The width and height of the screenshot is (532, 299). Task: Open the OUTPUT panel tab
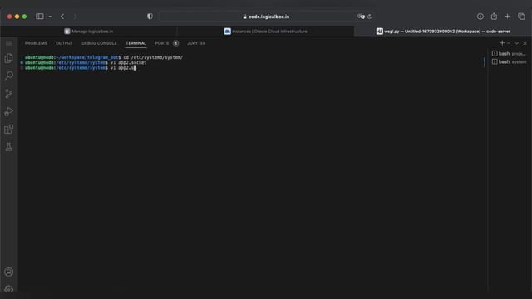(65, 43)
